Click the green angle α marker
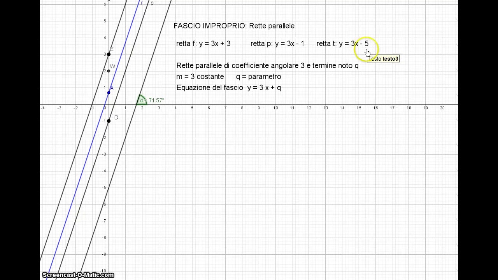The width and height of the screenshot is (498, 280). click(142, 100)
